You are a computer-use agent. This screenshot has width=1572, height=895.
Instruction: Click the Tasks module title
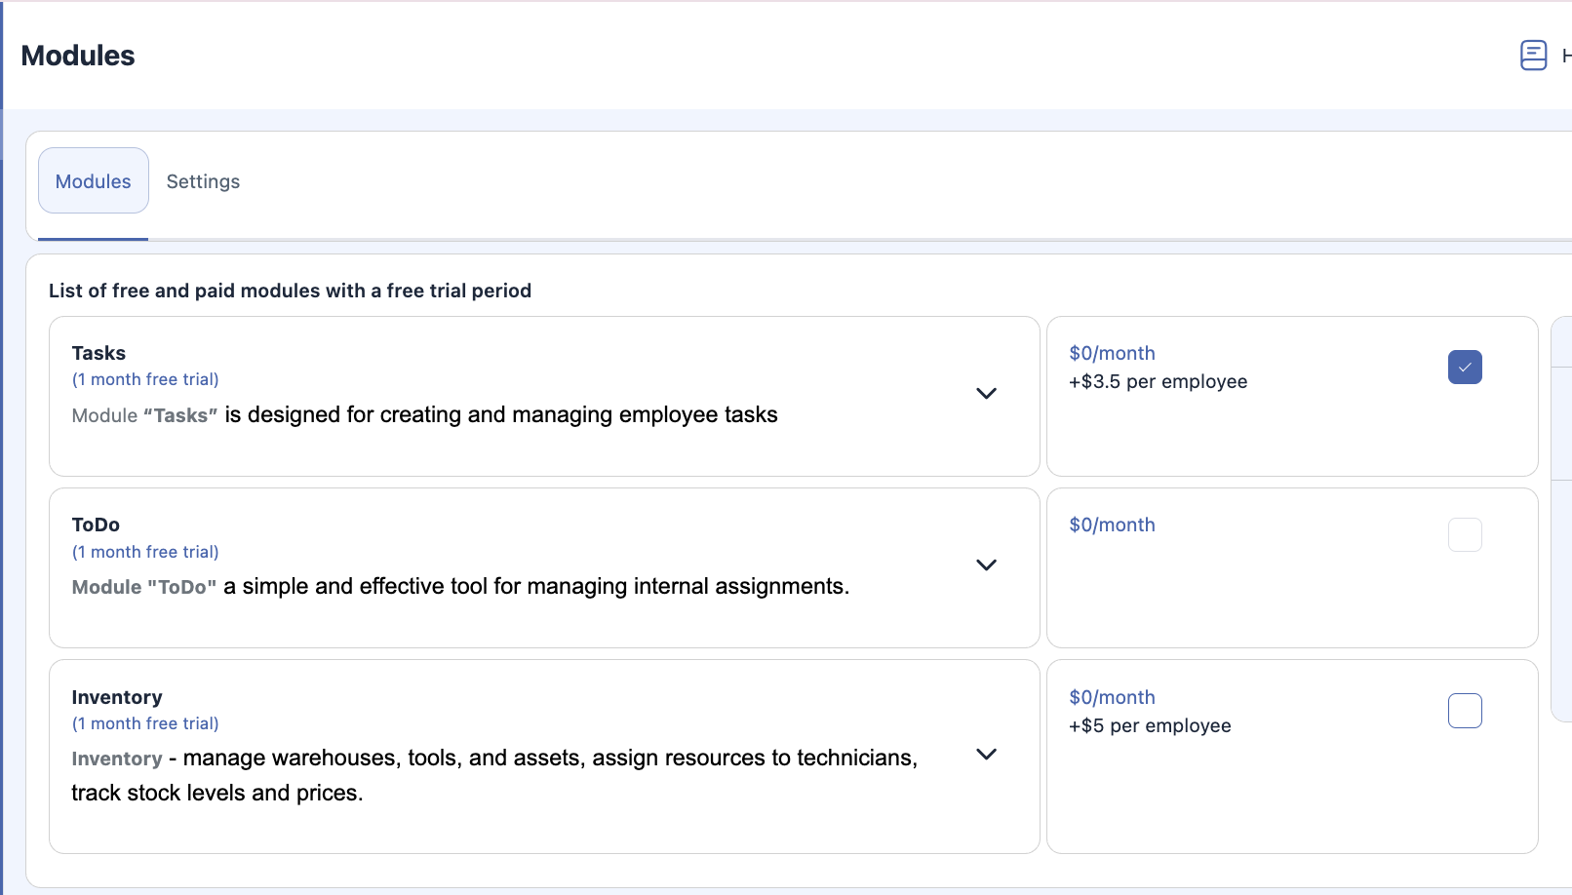(x=98, y=353)
